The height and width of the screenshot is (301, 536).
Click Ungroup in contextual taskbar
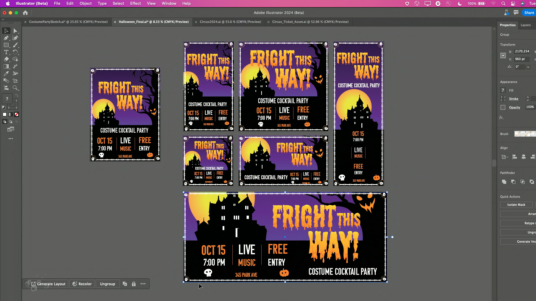click(108, 284)
